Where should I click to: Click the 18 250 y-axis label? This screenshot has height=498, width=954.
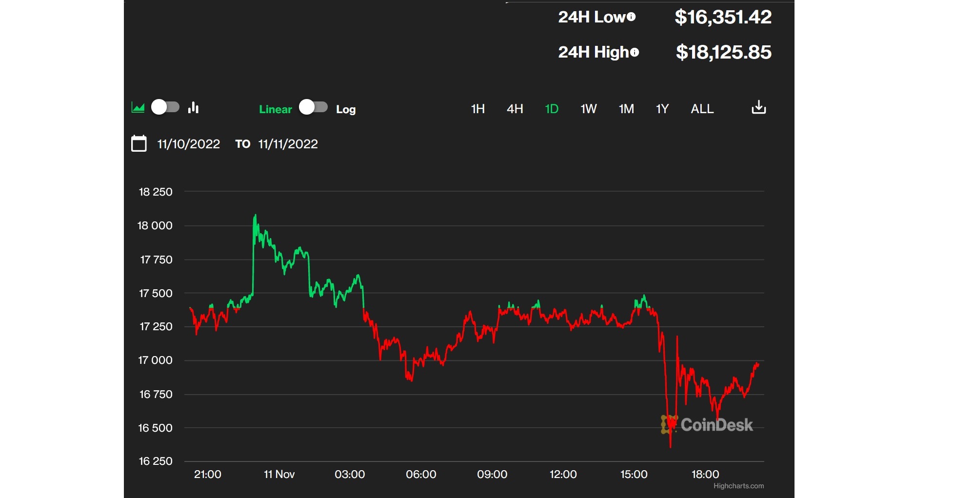point(156,192)
